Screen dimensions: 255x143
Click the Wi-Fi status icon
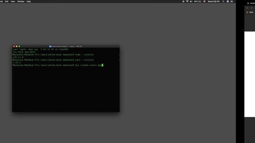click(187, 2)
